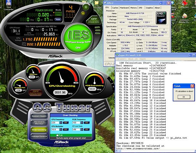196x153 pixels.
Task: Toggle OC Tuner 'Auto run when windows start' OFF
Action: point(35,93)
